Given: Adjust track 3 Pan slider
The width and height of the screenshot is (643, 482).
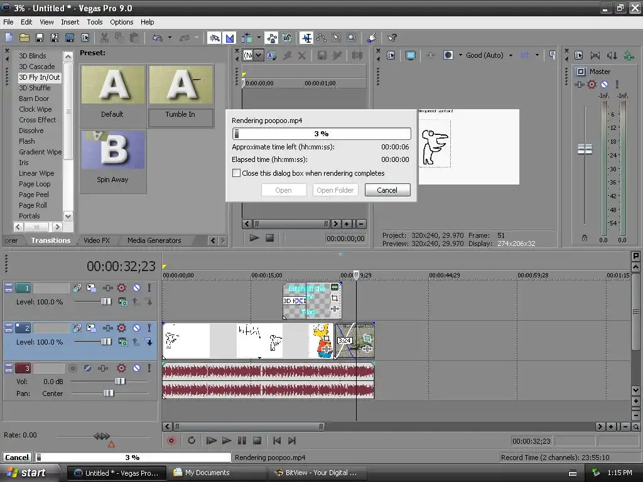Looking at the screenshot, I should (109, 394).
